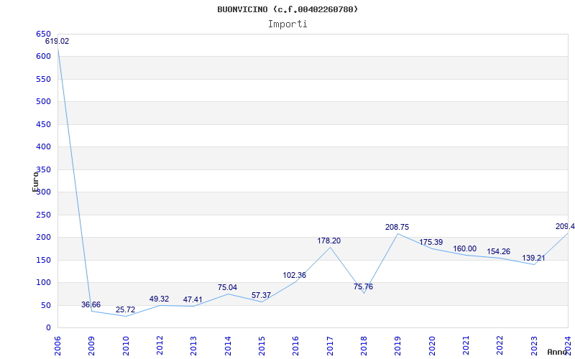Select the 200 y-axis tick label
The image size is (575, 359).
pyautogui.click(x=43, y=238)
